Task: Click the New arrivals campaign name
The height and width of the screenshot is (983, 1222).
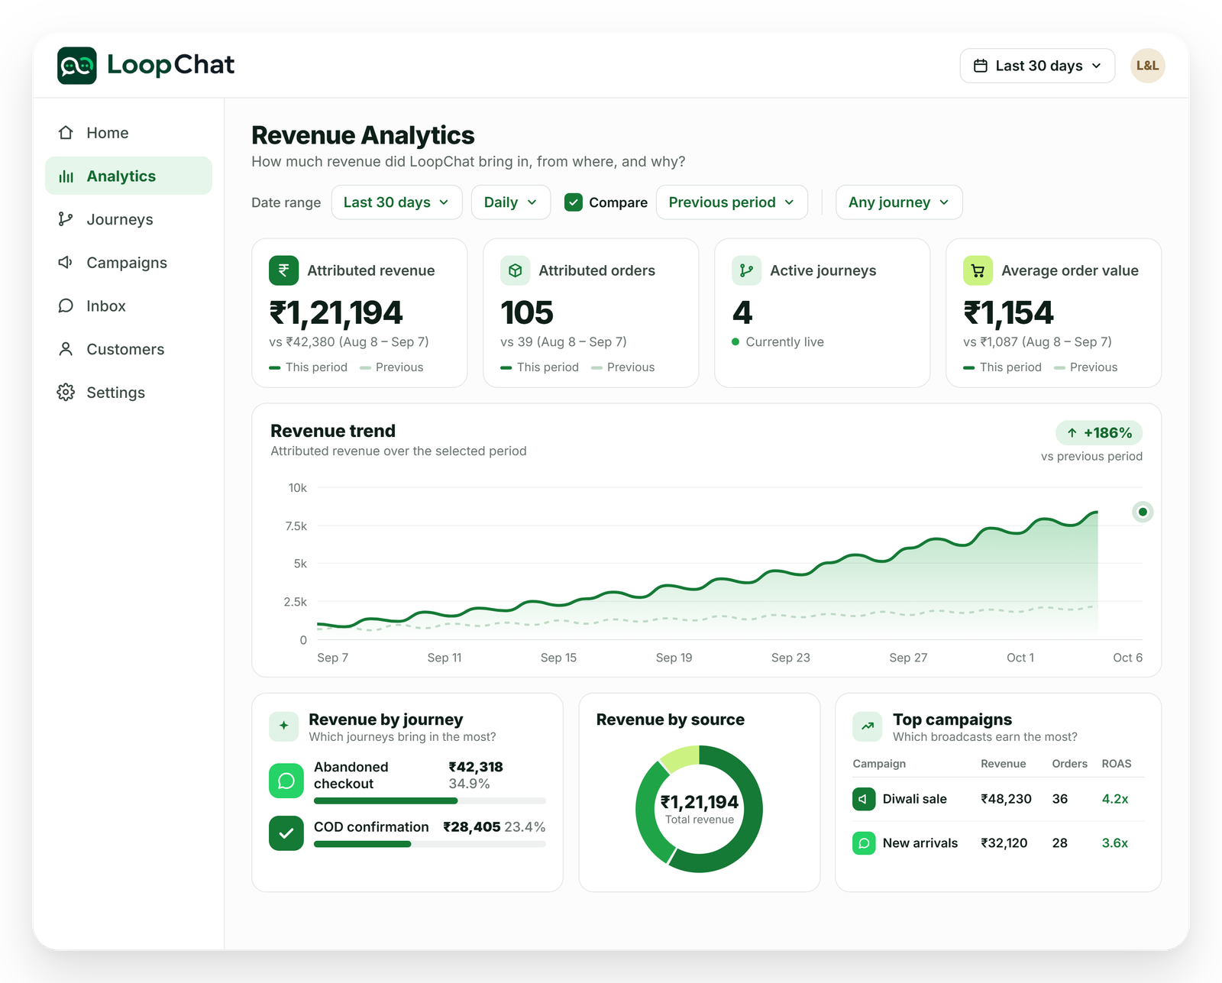Action: [x=920, y=843]
